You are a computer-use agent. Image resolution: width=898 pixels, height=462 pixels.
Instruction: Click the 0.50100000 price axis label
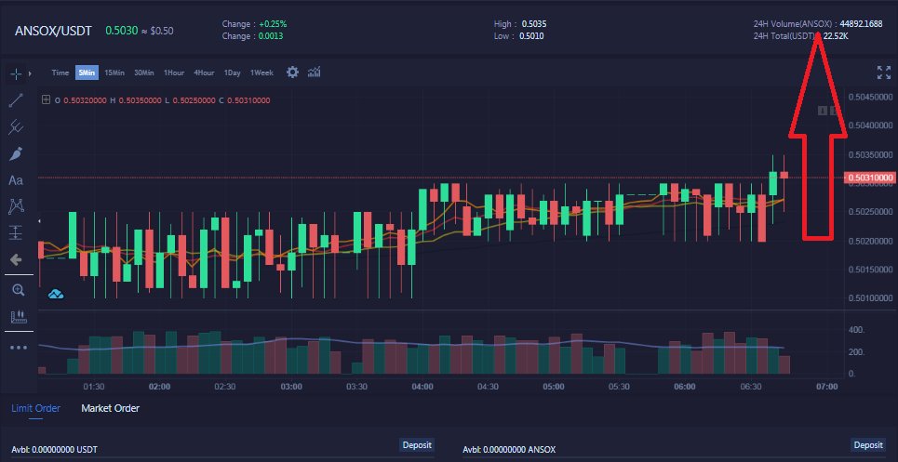coord(870,297)
